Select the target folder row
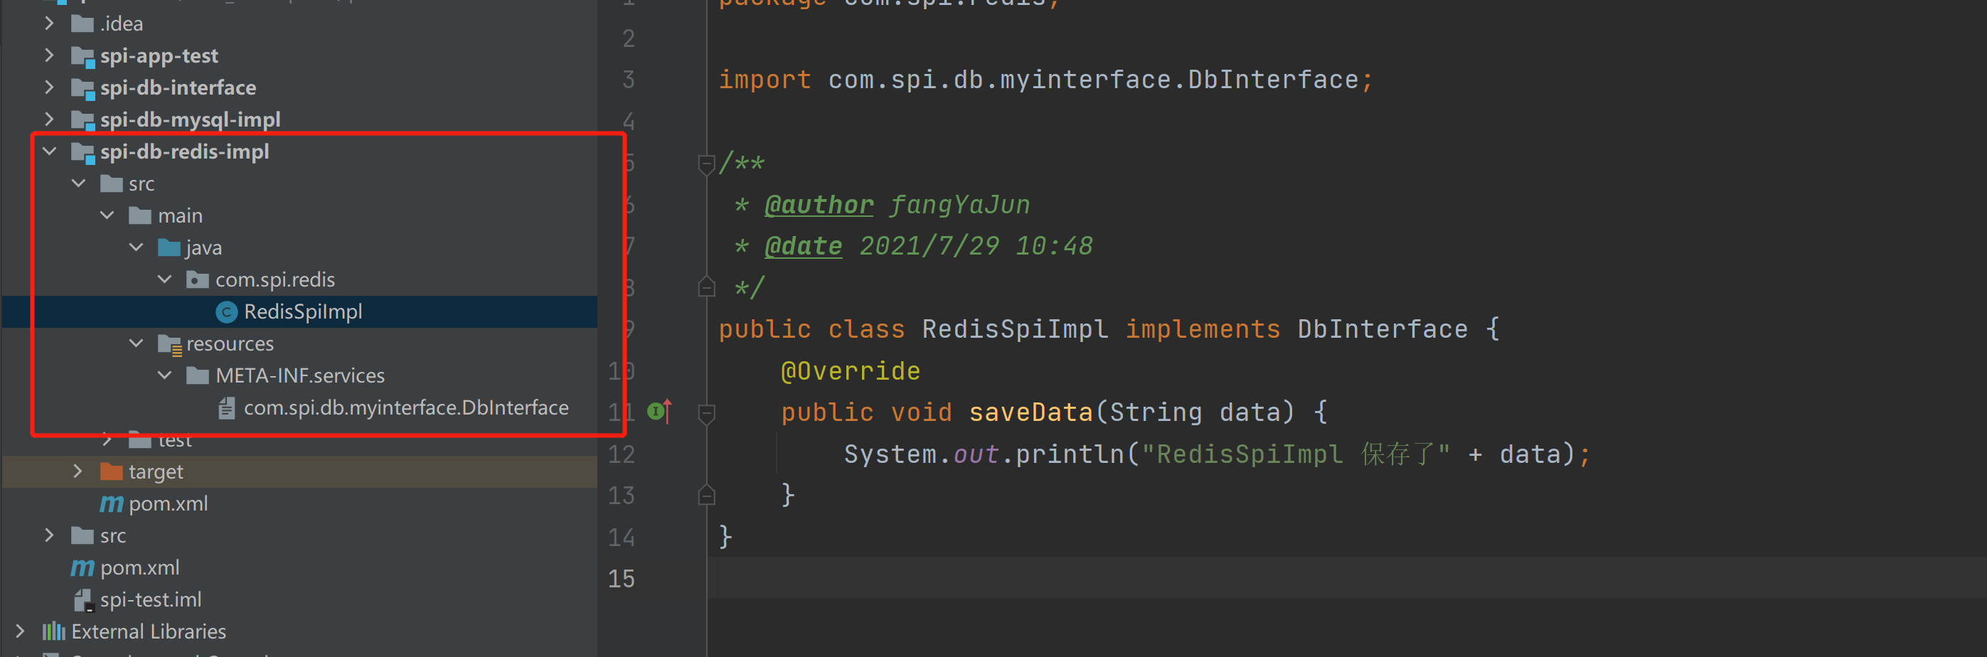 coord(299,471)
